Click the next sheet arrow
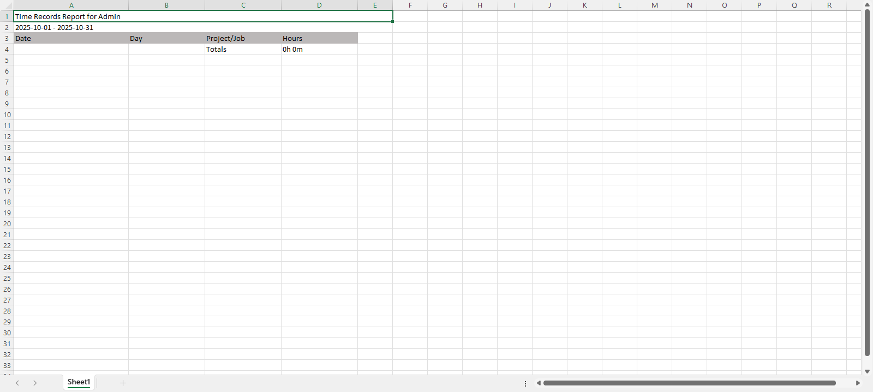This screenshot has height=392, width=873. pyautogui.click(x=35, y=383)
